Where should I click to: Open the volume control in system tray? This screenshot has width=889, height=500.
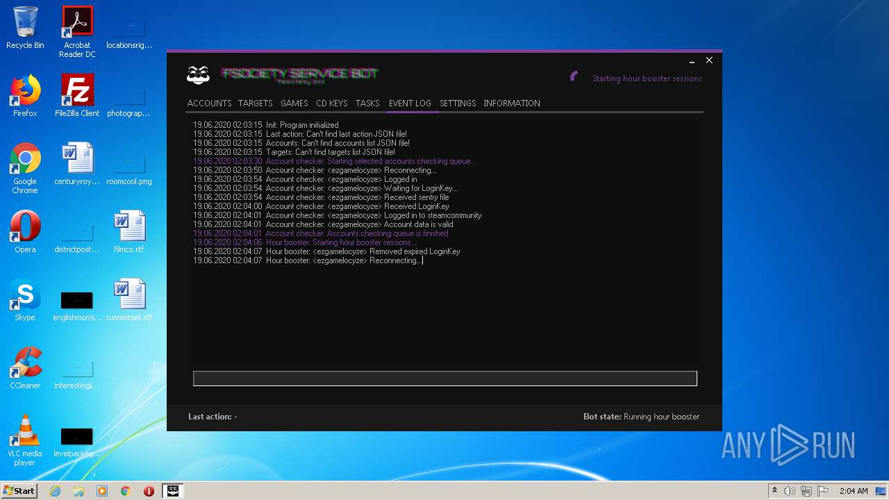coord(789,491)
